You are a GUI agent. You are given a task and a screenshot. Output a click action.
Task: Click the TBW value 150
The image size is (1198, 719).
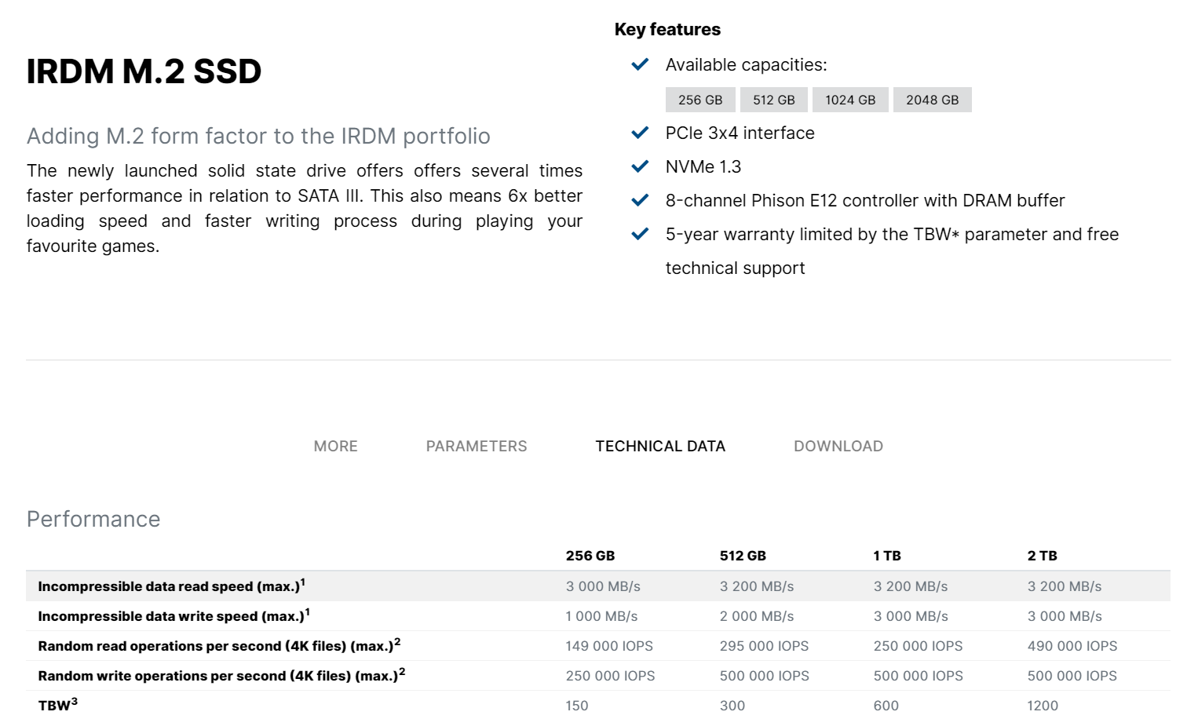[577, 706]
